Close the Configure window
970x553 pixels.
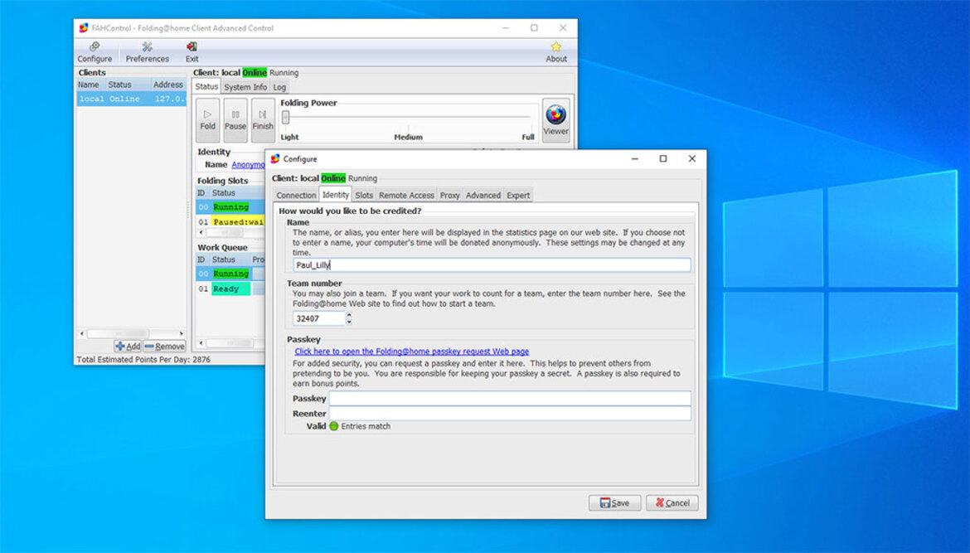tap(691, 159)
